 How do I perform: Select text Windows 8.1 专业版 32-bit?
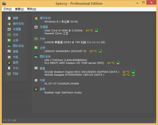[x=61, y=22]
